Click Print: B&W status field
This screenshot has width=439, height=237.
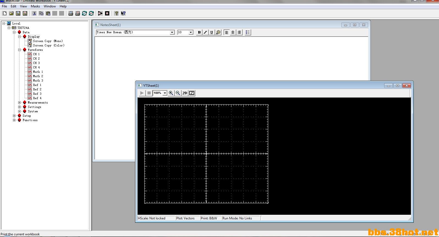(x=211, y=218)
